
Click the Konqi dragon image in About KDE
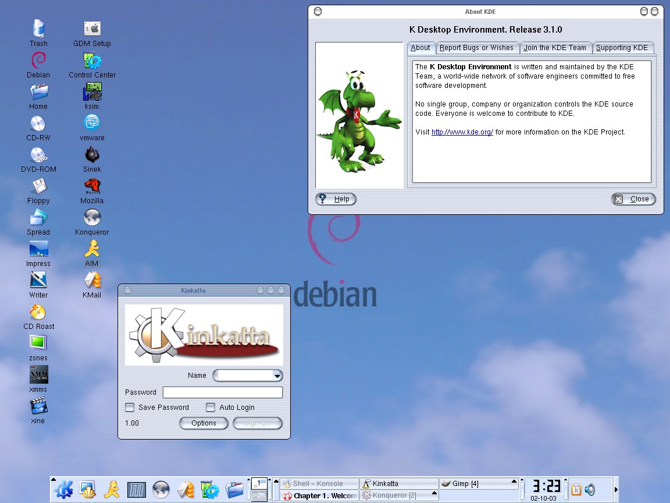359,115
